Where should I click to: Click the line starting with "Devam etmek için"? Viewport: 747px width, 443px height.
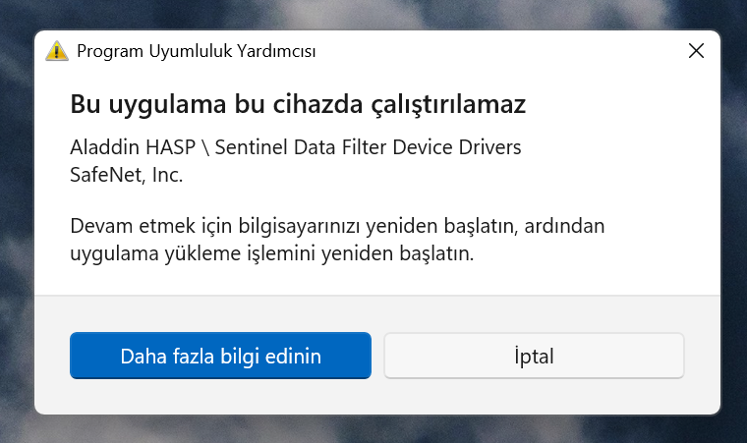[337, 226]
